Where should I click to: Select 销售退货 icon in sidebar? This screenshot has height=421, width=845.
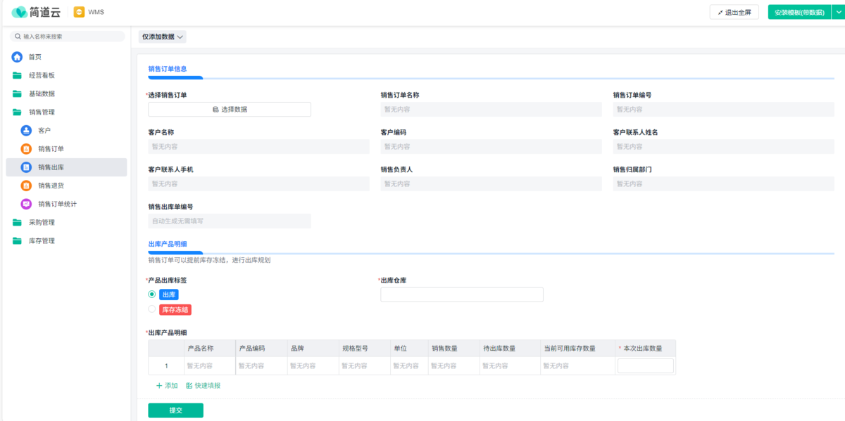(x=26, y=186)
